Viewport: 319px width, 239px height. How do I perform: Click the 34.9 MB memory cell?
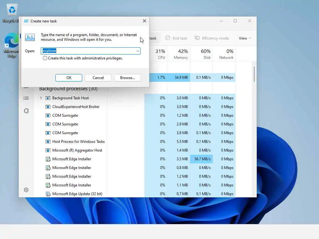tap(179, 77)
